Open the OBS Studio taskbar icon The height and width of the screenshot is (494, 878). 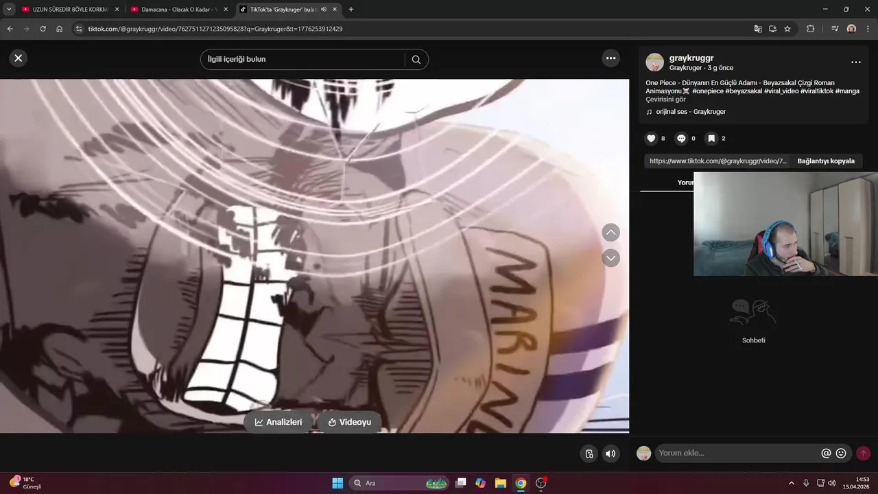click(x=541, y=483)
